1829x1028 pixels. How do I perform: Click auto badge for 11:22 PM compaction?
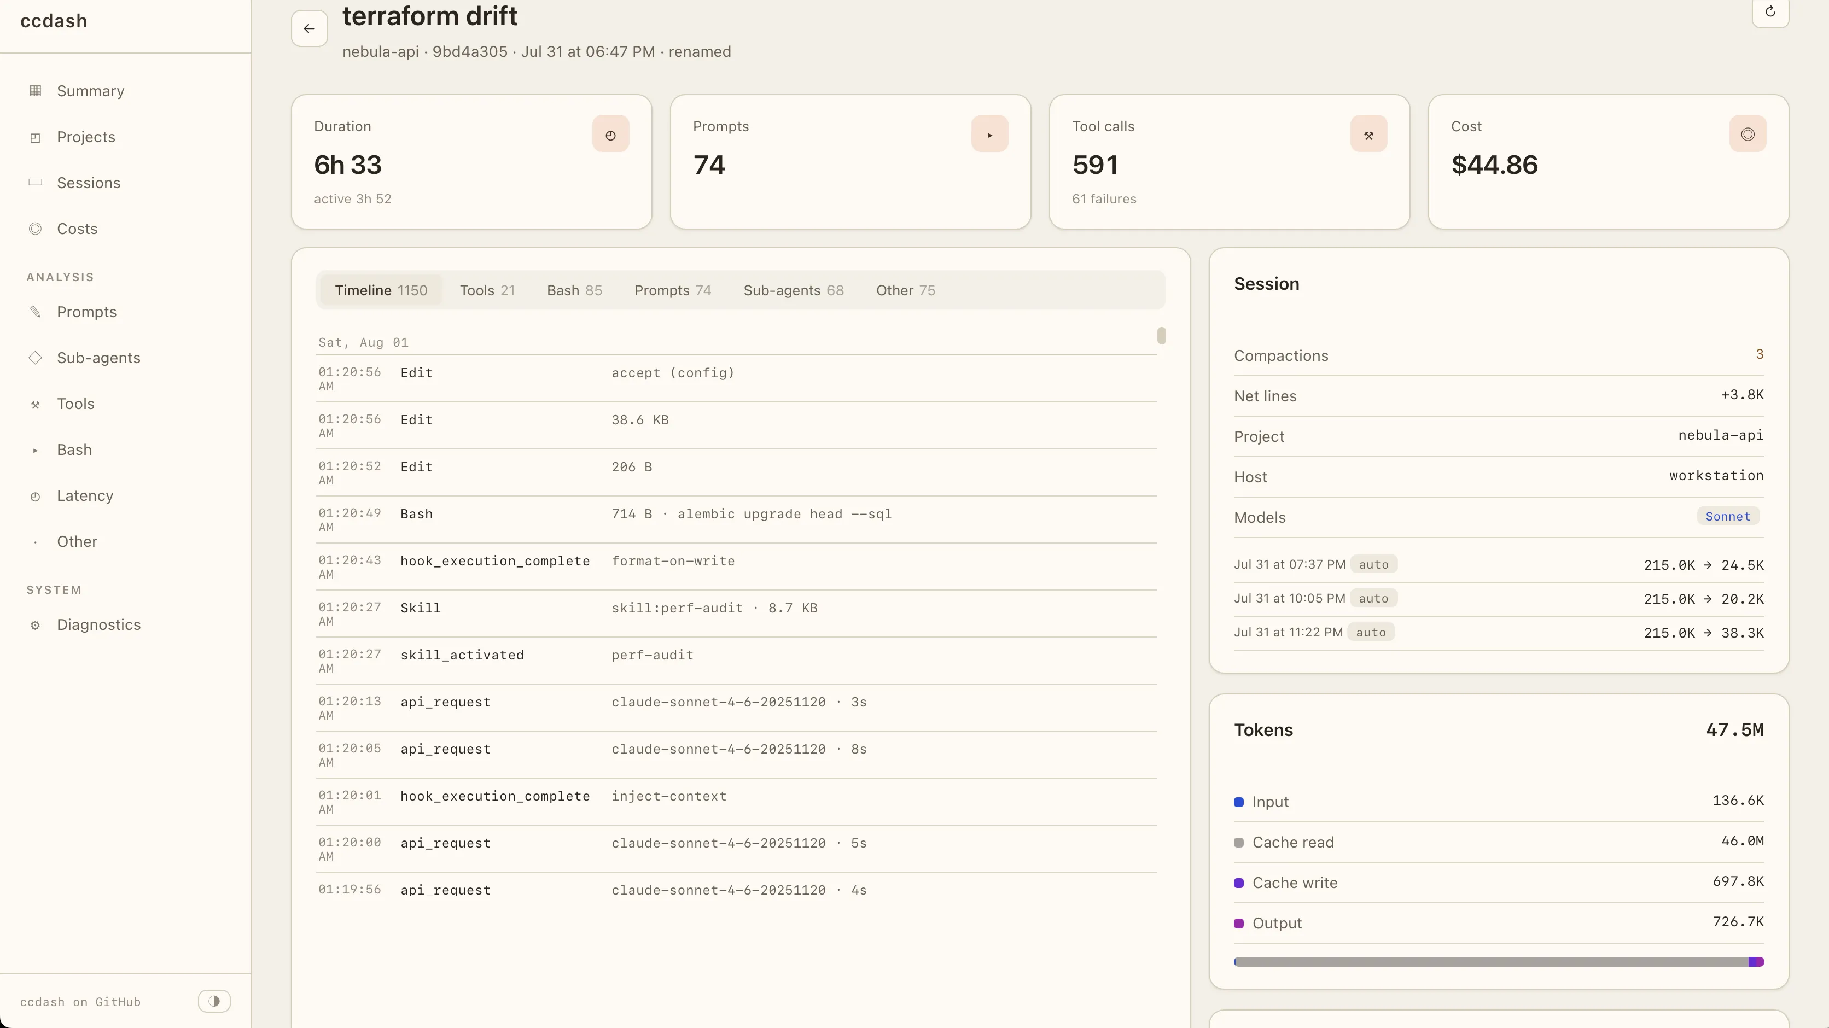click(x=1370, y=633)
